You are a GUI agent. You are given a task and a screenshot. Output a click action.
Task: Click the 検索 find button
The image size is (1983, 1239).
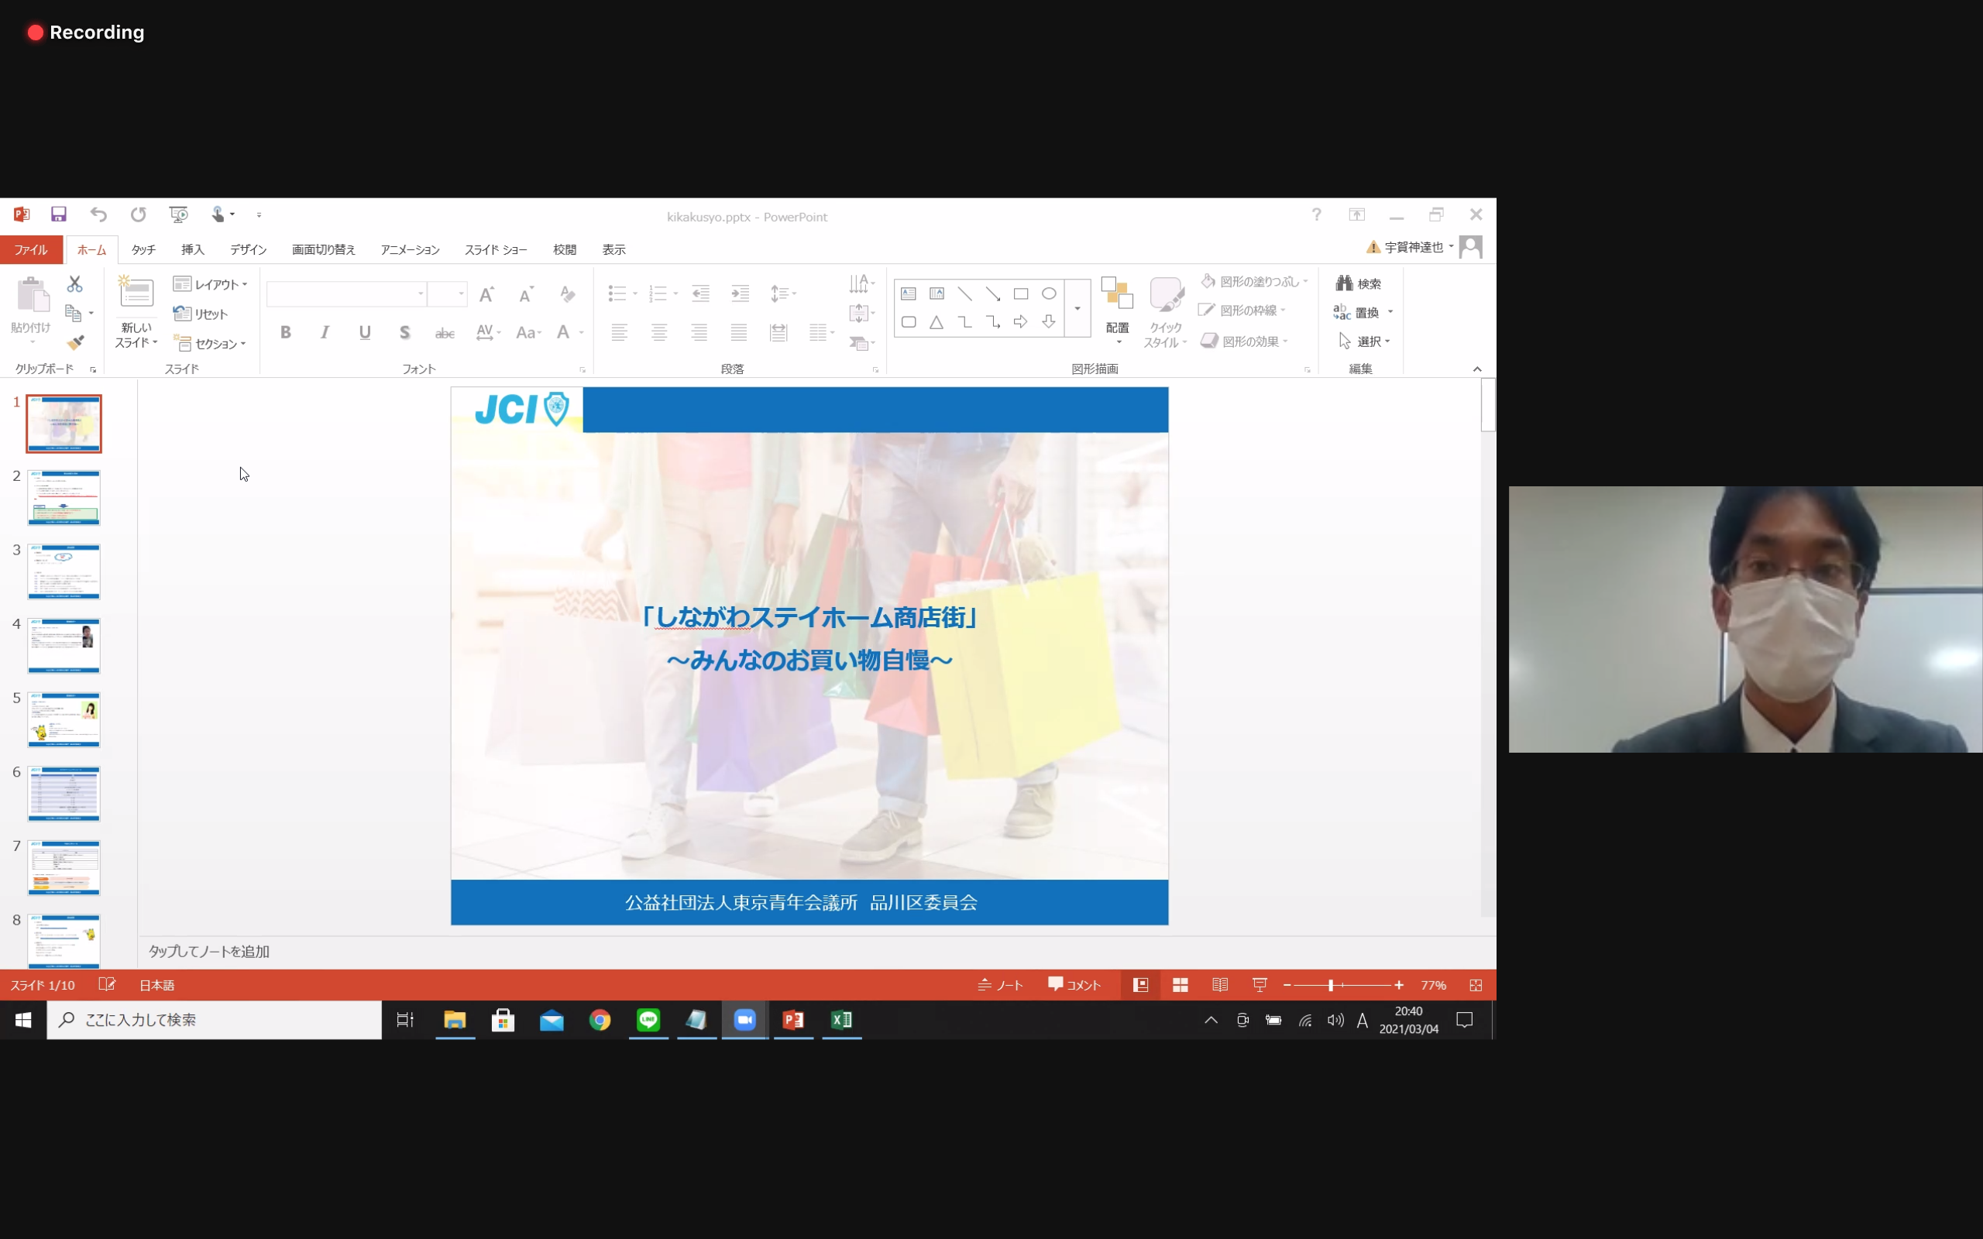(x=1359, y=283)
